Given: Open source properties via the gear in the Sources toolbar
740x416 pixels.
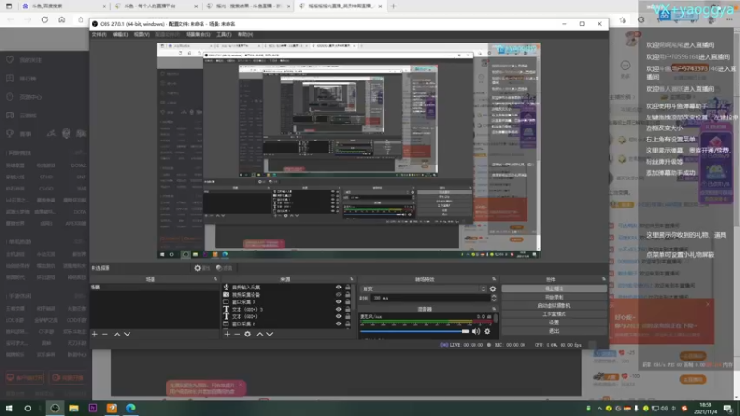Looking at the screenshot, I should [247, 334].
